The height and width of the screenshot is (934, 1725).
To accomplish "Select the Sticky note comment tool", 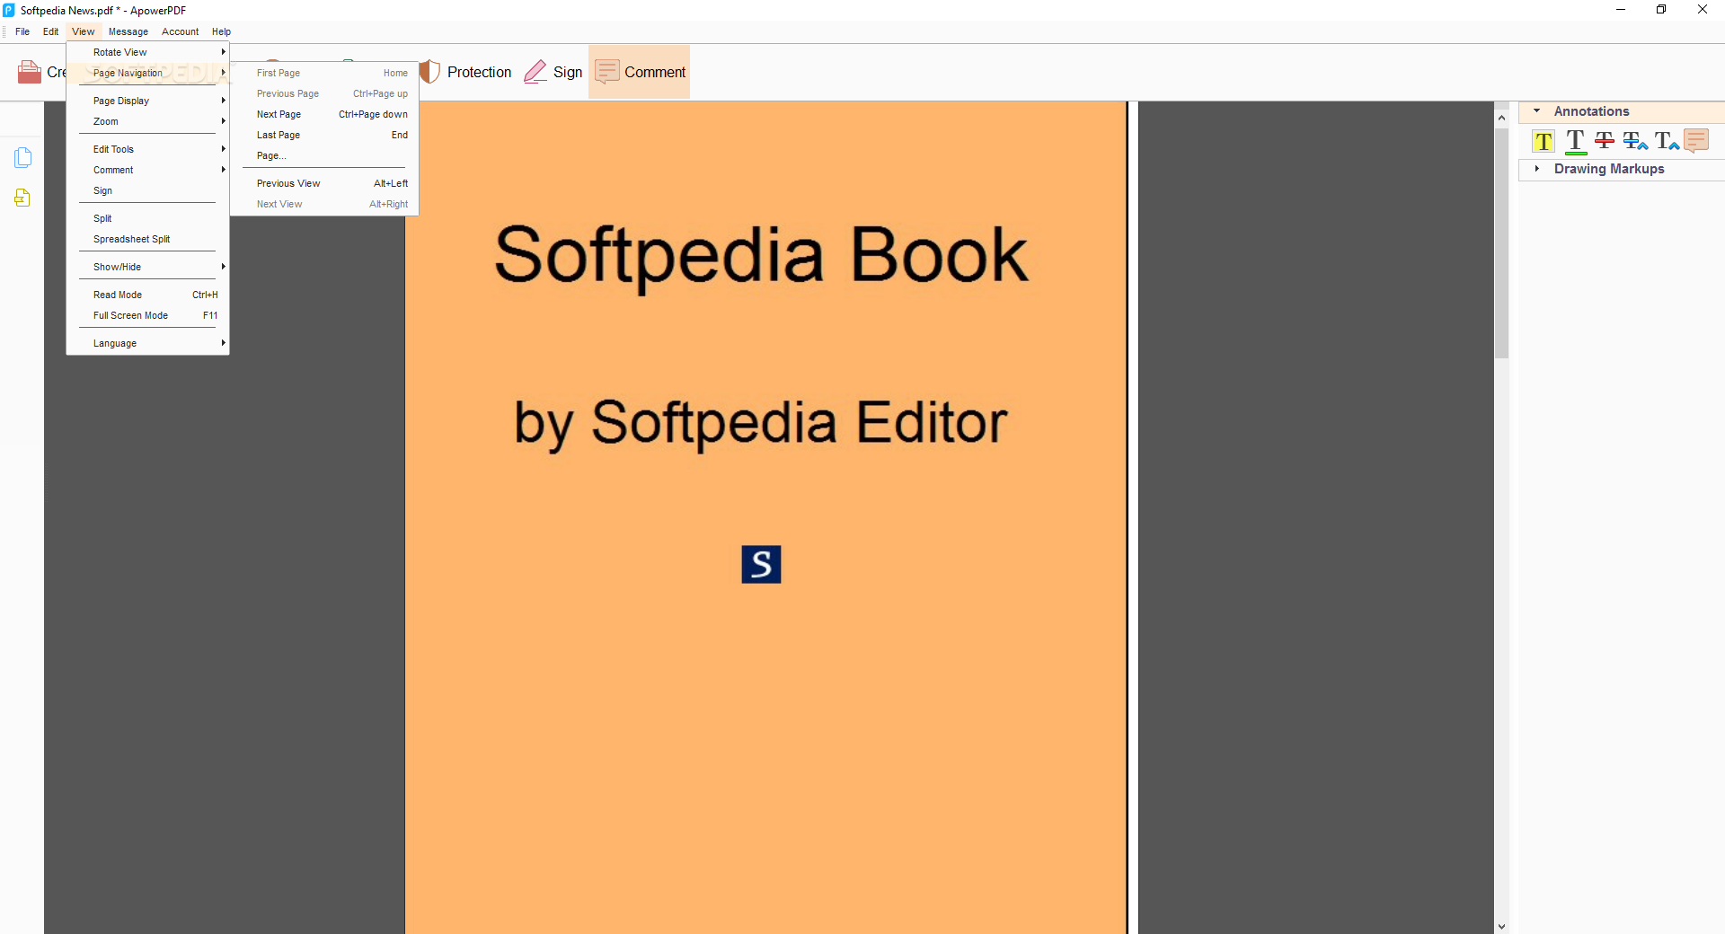I will (x=1696, y=141).
